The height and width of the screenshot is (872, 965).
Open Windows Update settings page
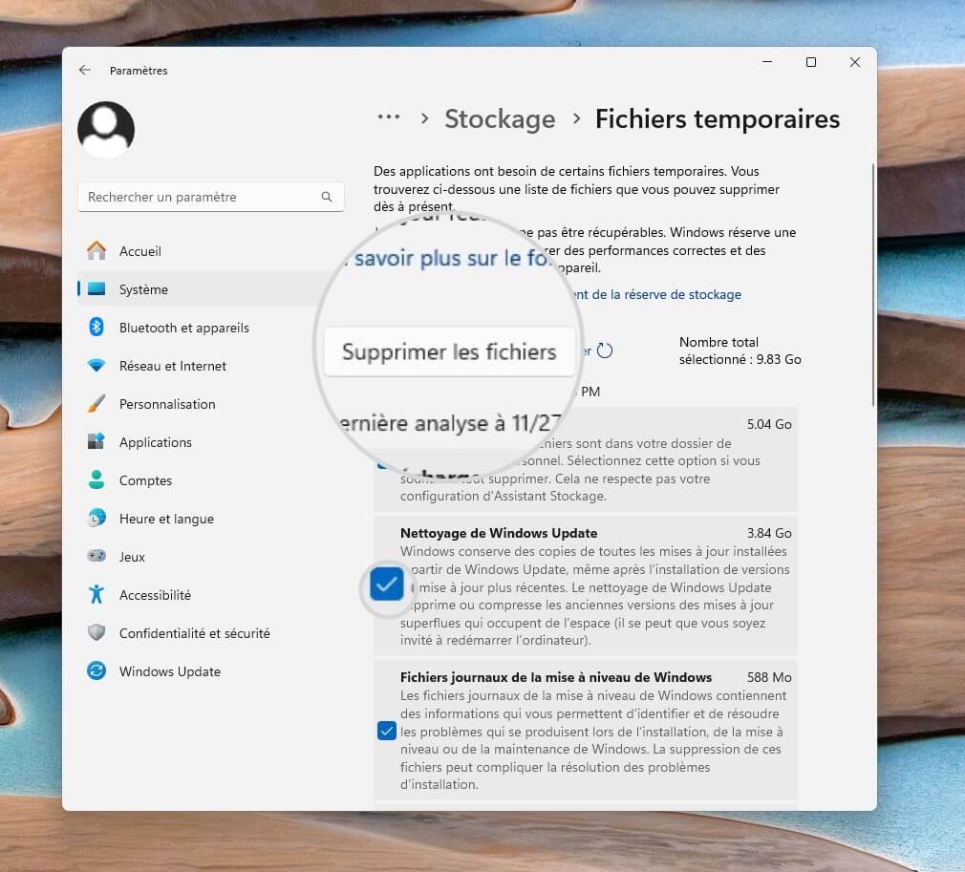pyautogui.click(x=210, y=670)
